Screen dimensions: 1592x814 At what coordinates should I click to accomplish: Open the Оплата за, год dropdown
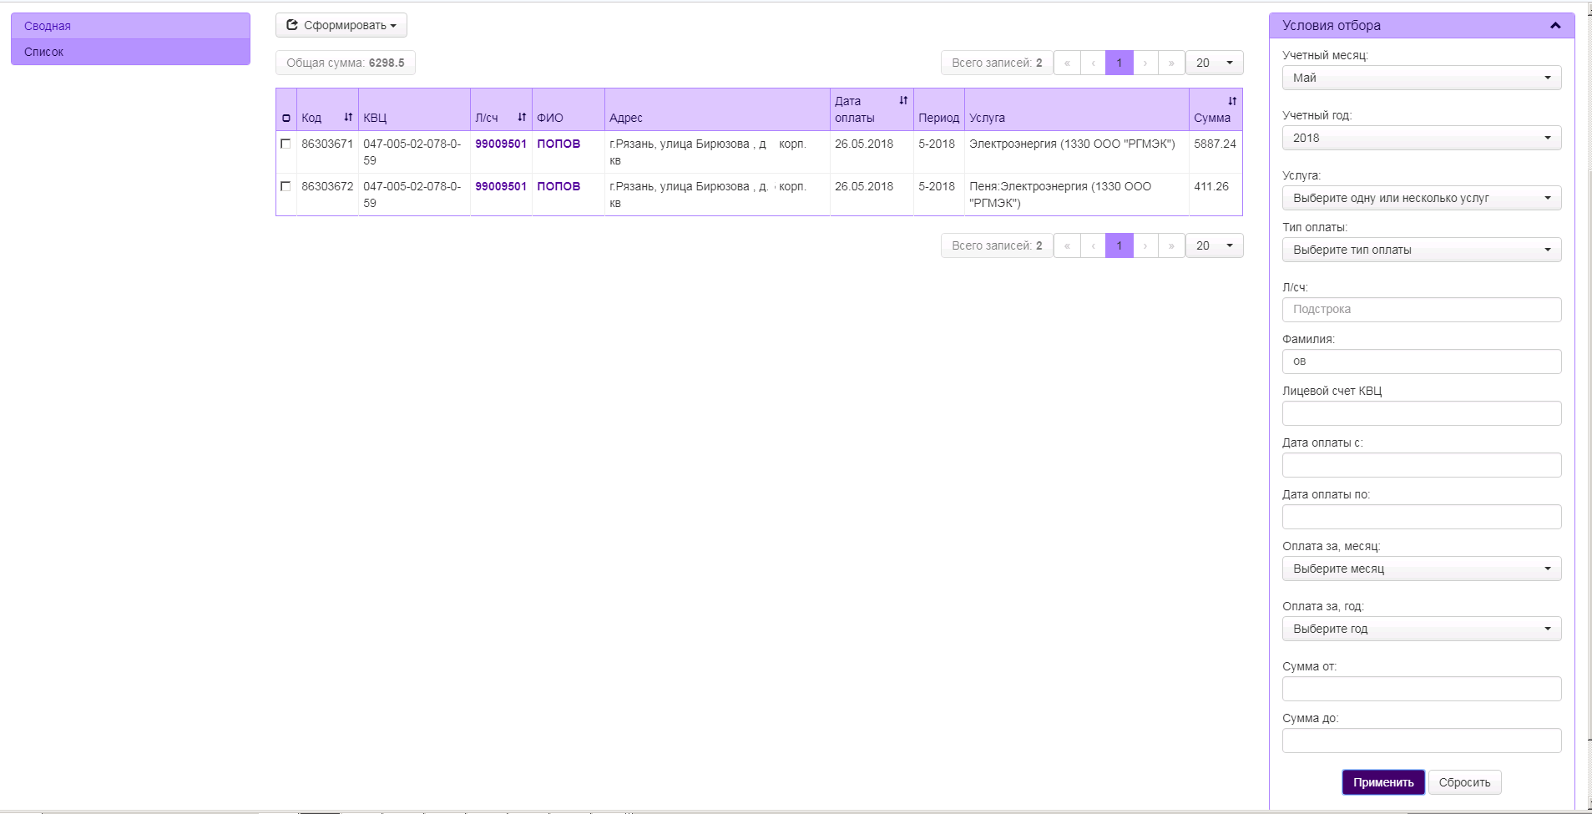[x=1422, y=629]
